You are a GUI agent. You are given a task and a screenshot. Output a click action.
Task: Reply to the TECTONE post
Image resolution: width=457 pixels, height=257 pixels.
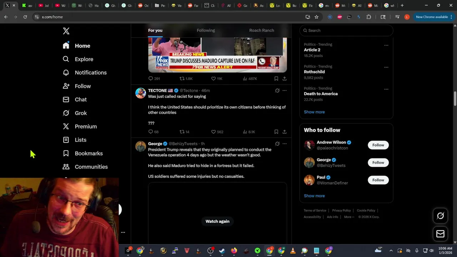[154, 132]
